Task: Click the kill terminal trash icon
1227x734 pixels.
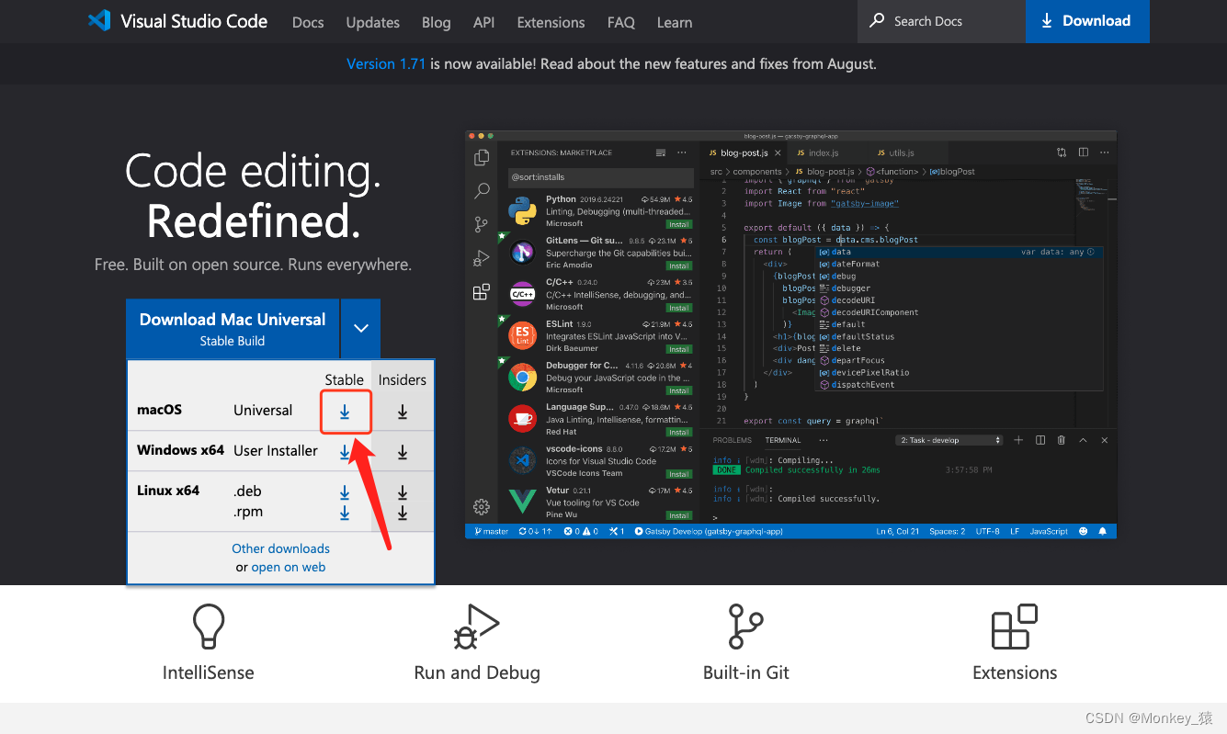Action: click(1061, 440)
